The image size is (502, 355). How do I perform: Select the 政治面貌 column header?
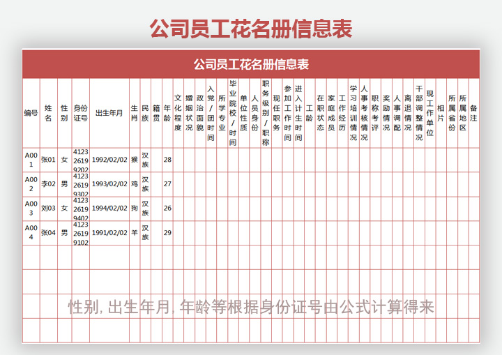[x=200, y=113]
